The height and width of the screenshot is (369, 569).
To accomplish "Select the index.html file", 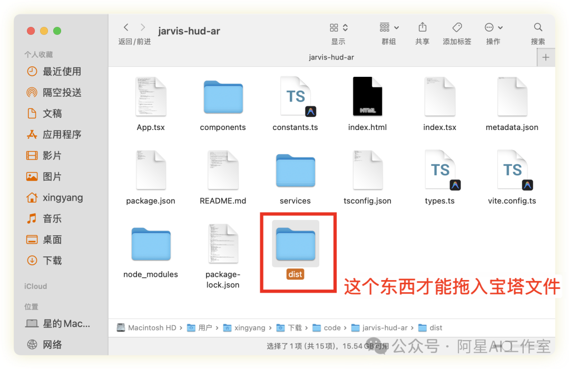I will pos(367,104).
